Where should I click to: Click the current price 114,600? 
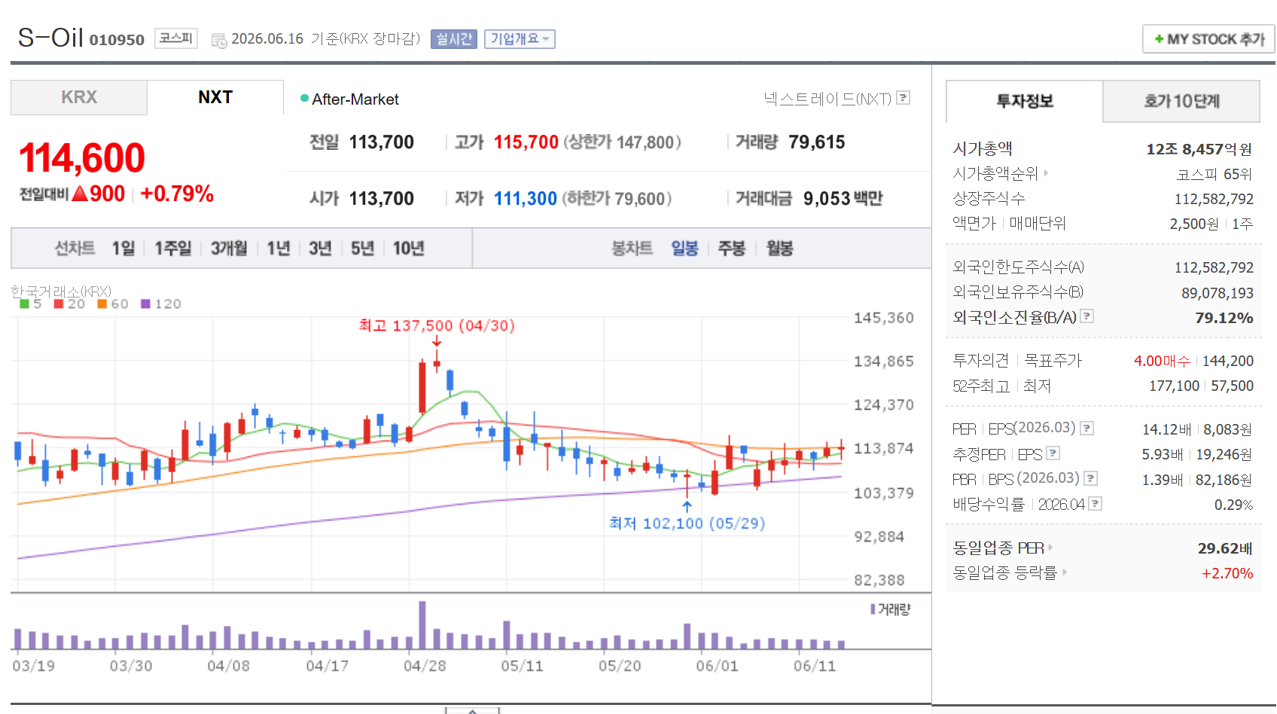click(81, 158)
